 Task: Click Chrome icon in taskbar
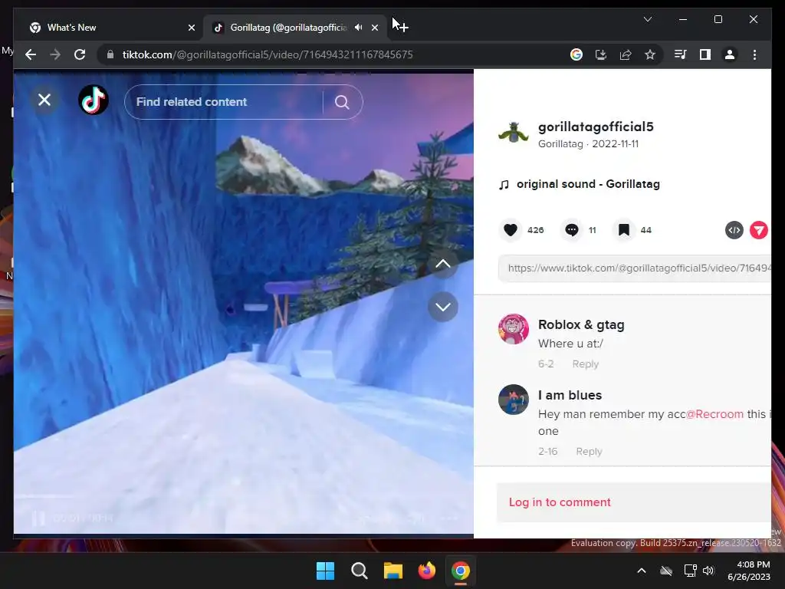tap(461, 571)
